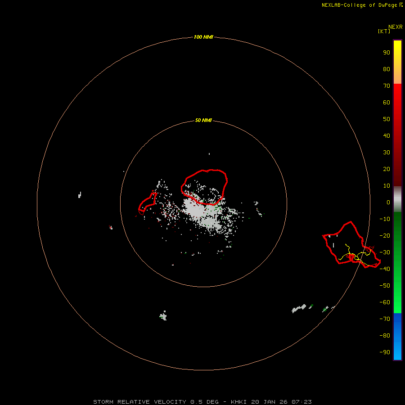Click the gray echo streak near southeast range ring
Screen dimensions: 405x405
click(x=299, y=308)
